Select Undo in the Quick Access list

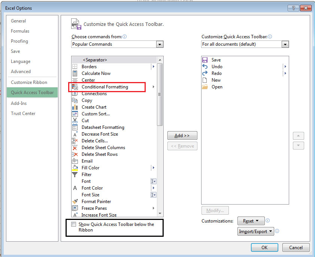point(217,66)
